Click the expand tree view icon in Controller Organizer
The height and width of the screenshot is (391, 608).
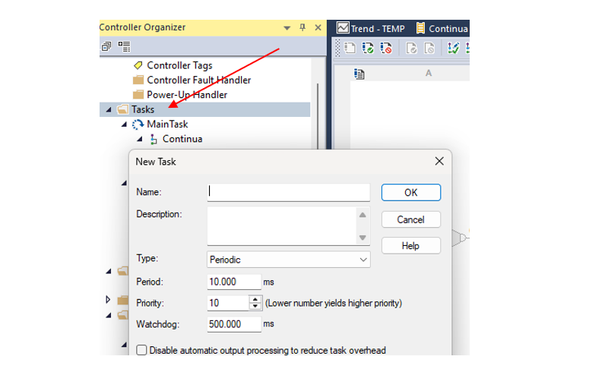(x=124, y=46)
